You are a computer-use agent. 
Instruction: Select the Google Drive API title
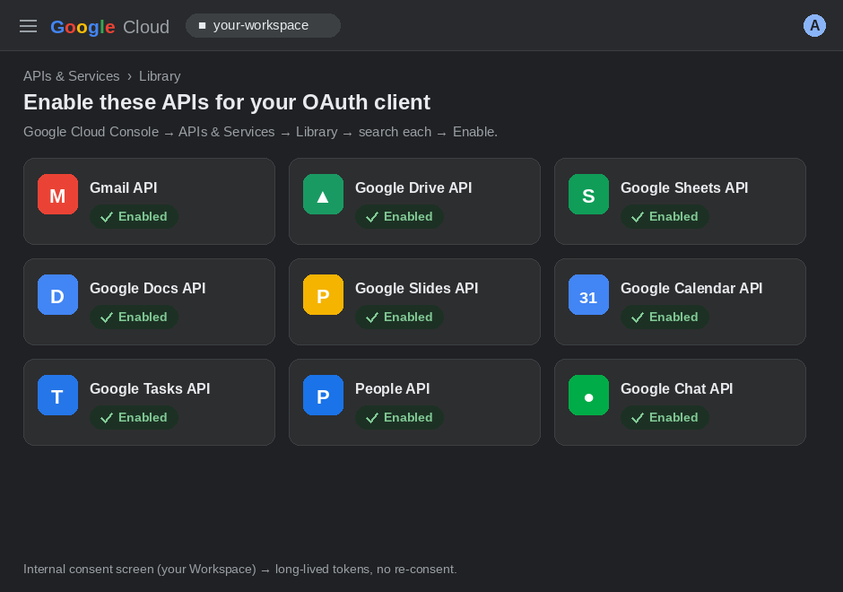[x=413, y=187]
